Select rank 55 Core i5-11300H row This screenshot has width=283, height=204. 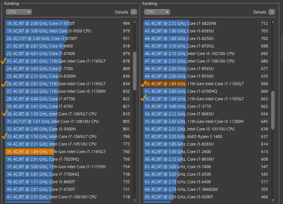[x=206, y=121]
